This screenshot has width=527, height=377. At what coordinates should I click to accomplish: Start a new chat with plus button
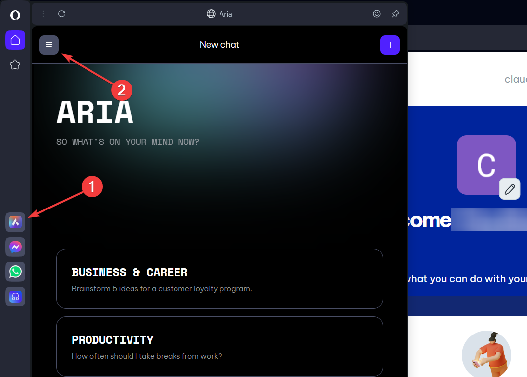pyautogui.click(x=390, y=44)
